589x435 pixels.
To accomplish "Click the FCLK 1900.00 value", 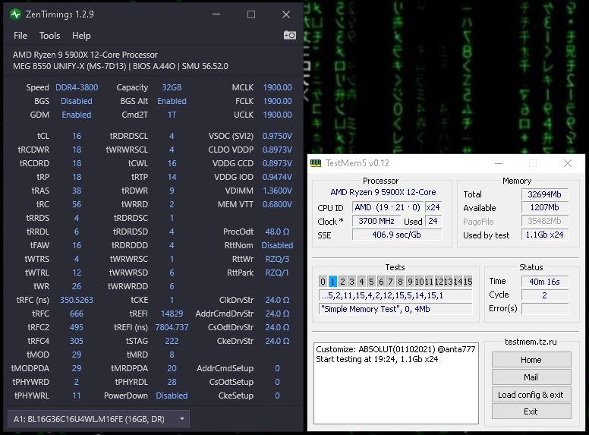I will [277, 102].
